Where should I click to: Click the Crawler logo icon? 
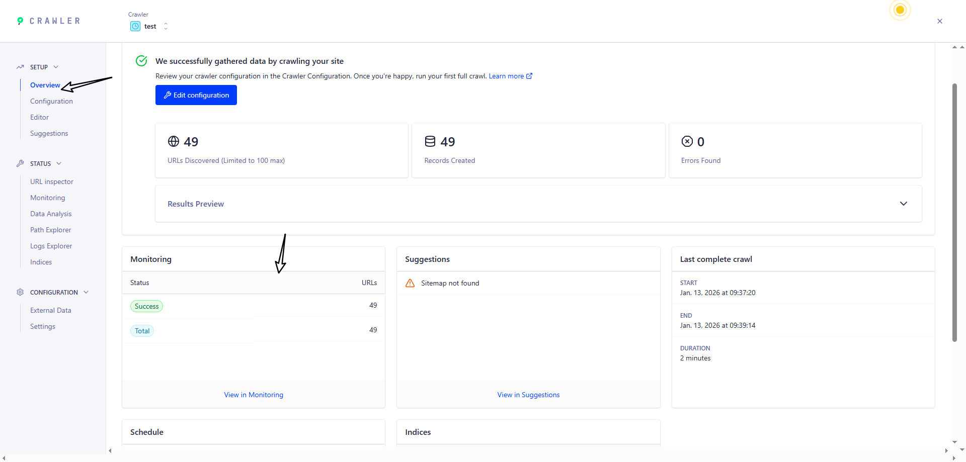pos(20,21)
